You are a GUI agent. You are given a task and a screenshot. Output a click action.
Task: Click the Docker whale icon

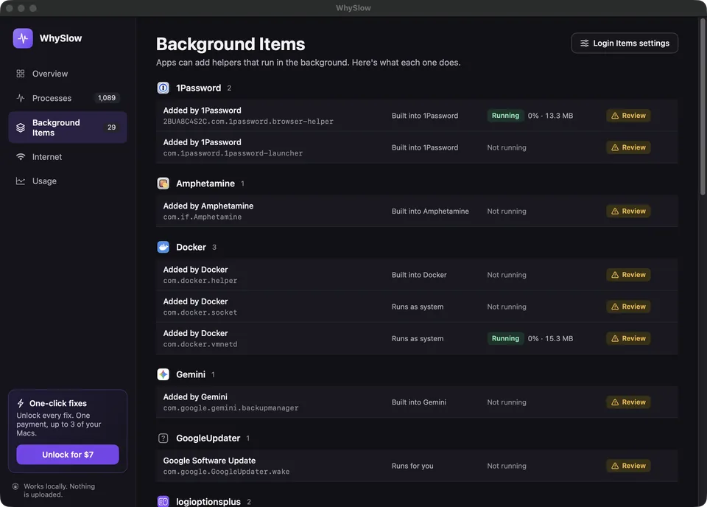(x=163, y=247)
